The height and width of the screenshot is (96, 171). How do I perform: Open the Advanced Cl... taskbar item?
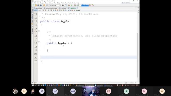tap(99, 85)
